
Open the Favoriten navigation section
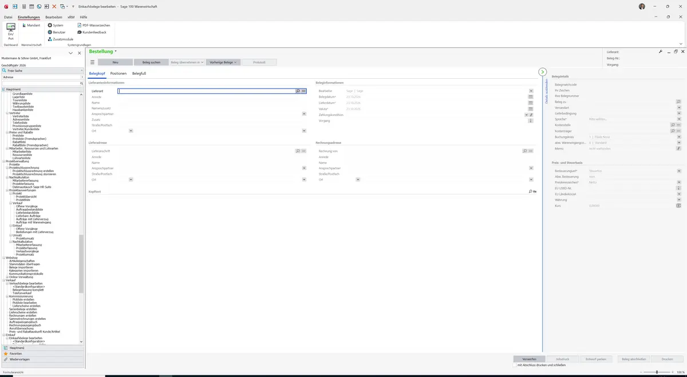(42, 354)
